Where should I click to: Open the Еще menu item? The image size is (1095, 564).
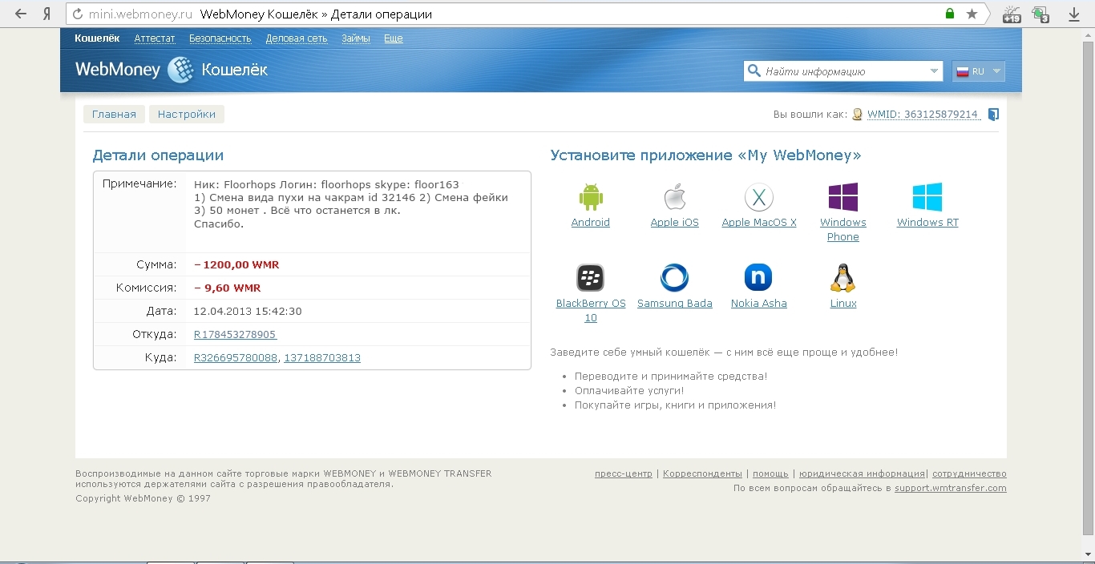pos(393,38)
